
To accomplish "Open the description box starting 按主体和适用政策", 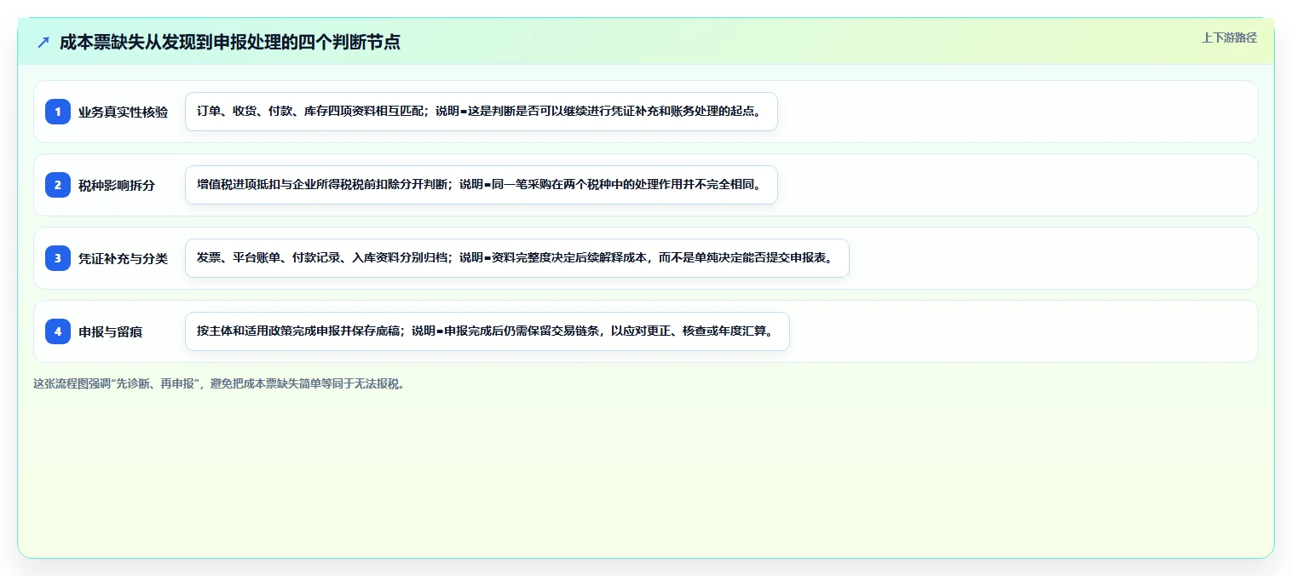I will coord(487,331).
